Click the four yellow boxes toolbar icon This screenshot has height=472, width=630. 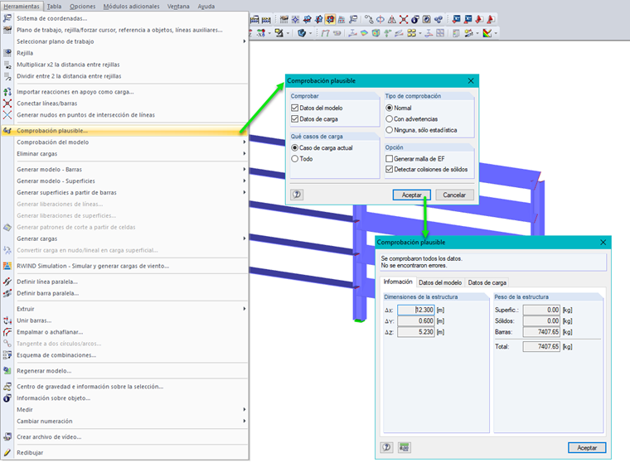tap(411, 33)
